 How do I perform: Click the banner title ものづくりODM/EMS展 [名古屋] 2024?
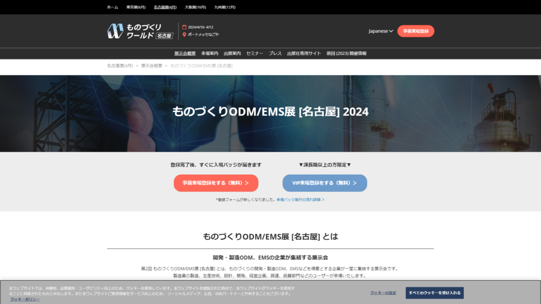point(270,112)
